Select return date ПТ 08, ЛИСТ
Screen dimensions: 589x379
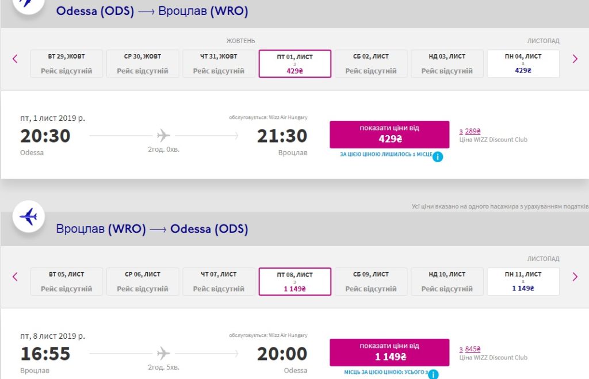click(x=295, y=281)
